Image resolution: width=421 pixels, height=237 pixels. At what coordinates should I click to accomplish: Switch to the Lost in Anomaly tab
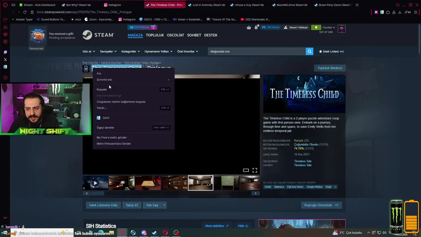coord(206,5)
